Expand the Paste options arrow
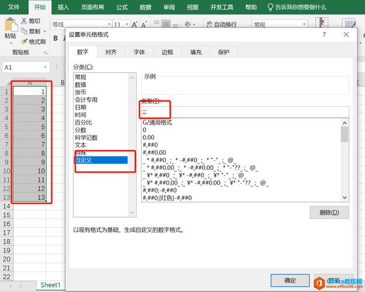365x292 pixels. click(10, 43)
